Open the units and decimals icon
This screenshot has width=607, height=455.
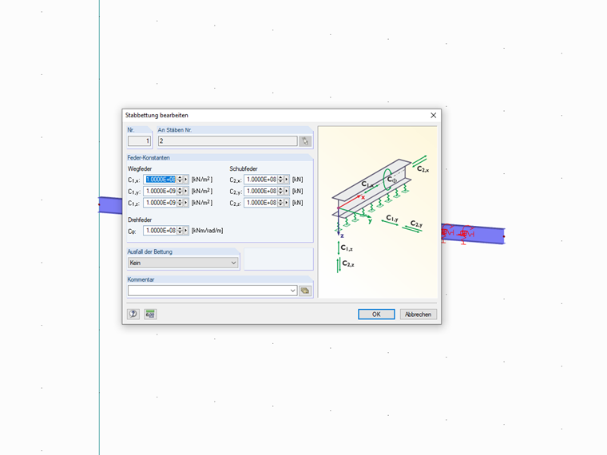150,315
